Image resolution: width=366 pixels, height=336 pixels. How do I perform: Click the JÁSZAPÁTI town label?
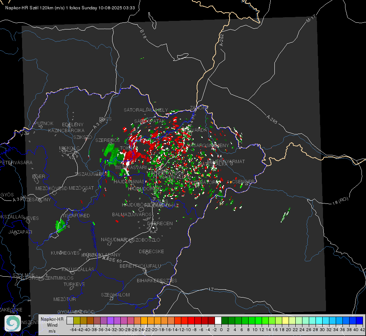(x=20, y=232)
